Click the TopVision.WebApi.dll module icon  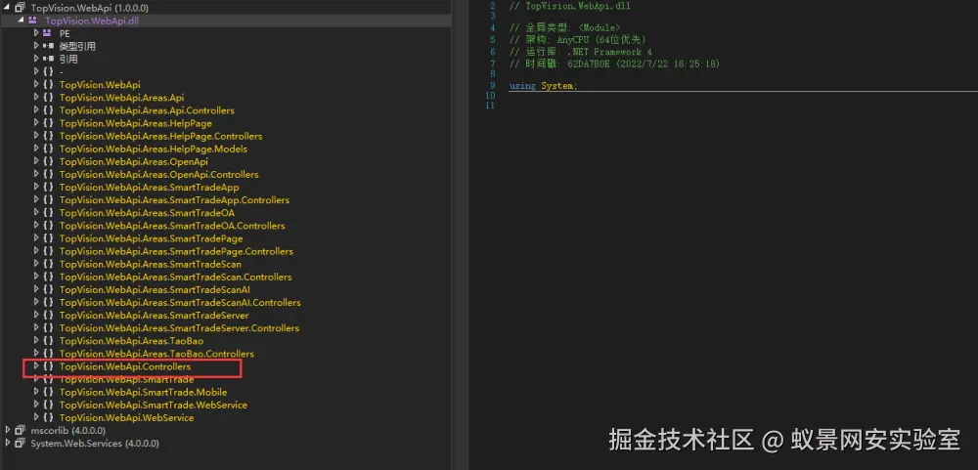pos(33,21)
